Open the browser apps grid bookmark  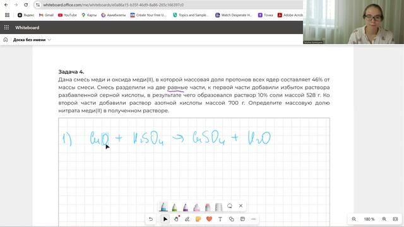(7, 15)
